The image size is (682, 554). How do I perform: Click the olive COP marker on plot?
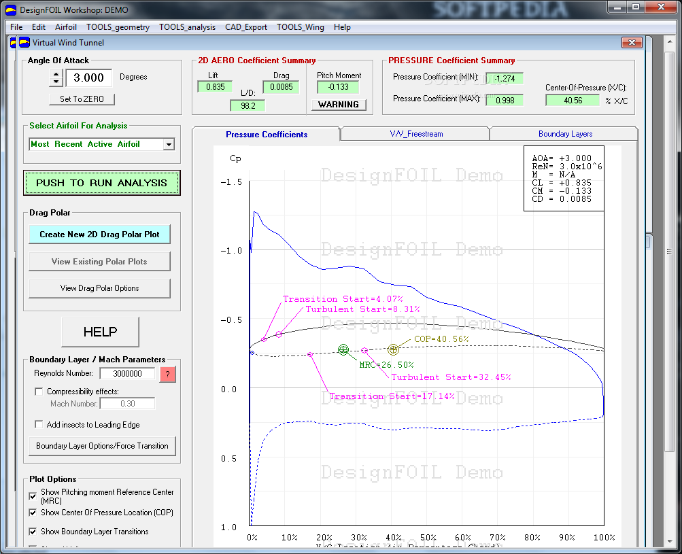pos(393,349)
